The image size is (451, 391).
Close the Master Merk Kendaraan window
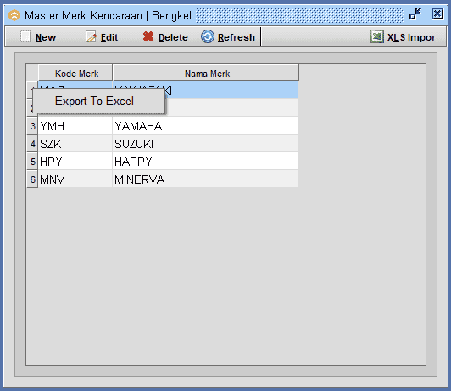pyautogui.click(x=437, y=14)
